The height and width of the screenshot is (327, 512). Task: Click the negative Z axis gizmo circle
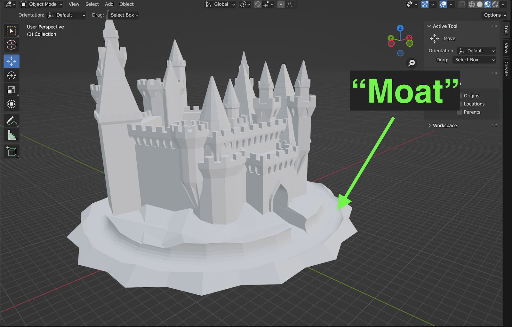400,53
